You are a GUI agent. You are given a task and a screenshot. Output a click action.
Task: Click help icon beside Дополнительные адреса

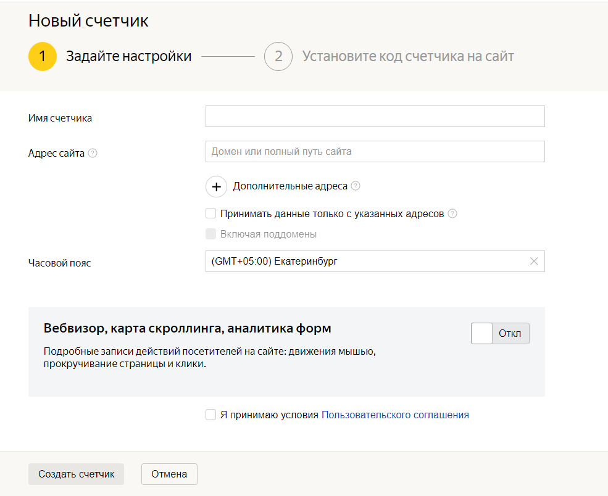coord(356,186)
